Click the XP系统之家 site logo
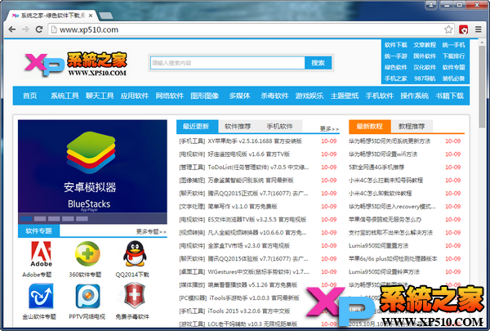The image size is (490, 331). click(76, 65)
